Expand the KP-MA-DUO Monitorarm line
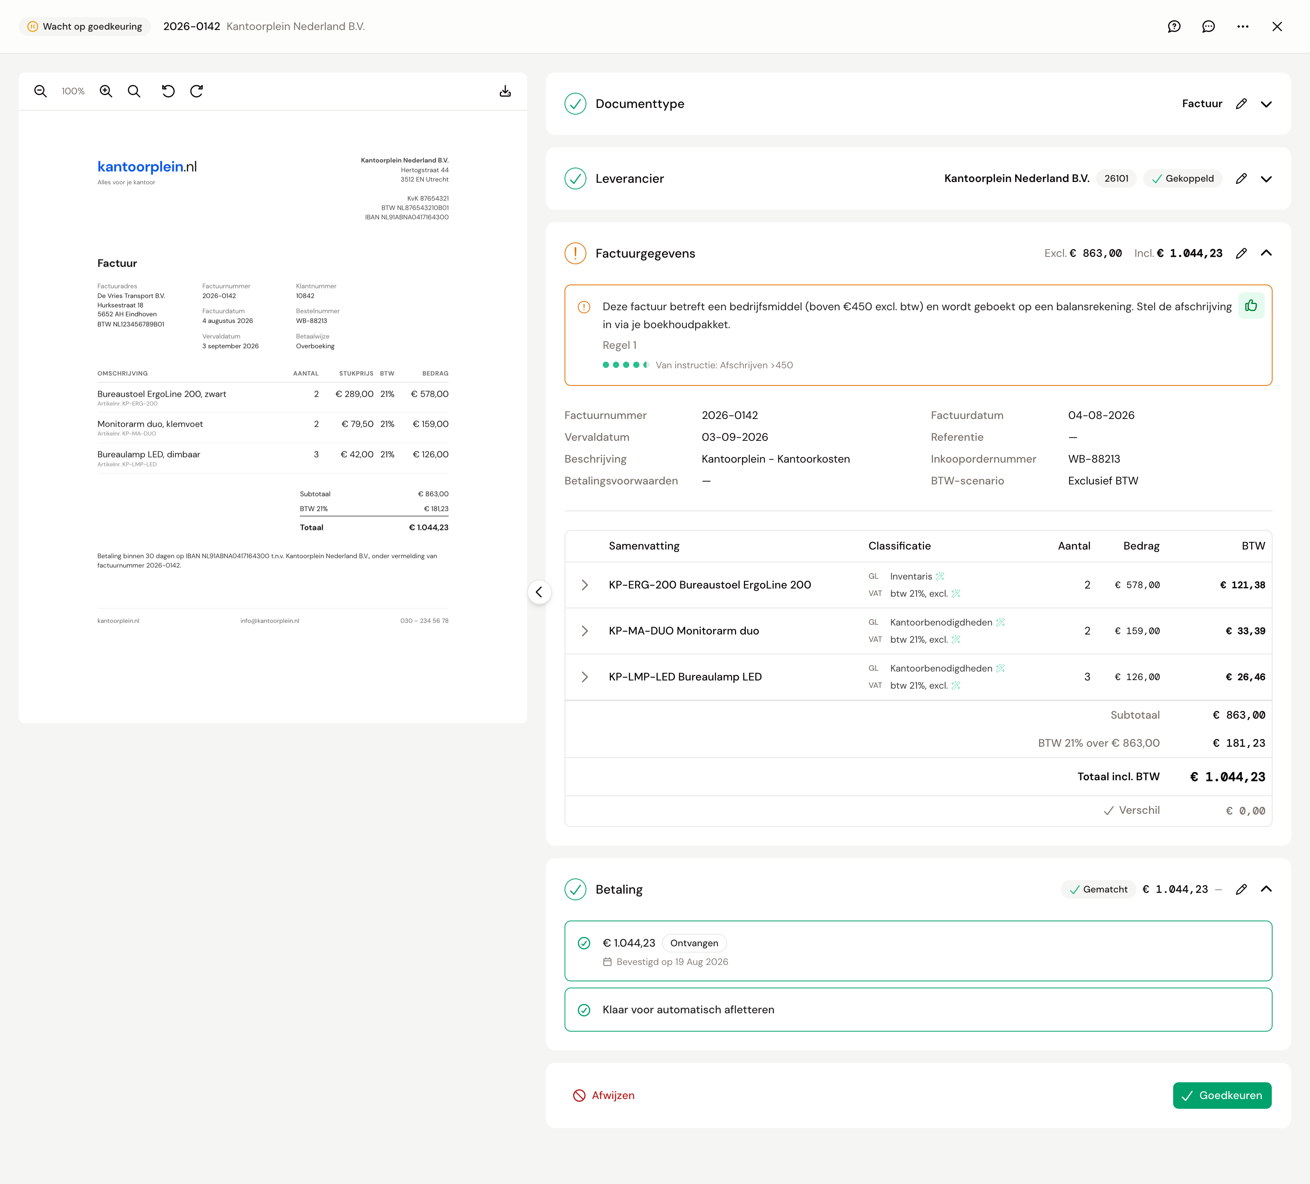Screen dimensions: 1310x1184 pos(585,631)
